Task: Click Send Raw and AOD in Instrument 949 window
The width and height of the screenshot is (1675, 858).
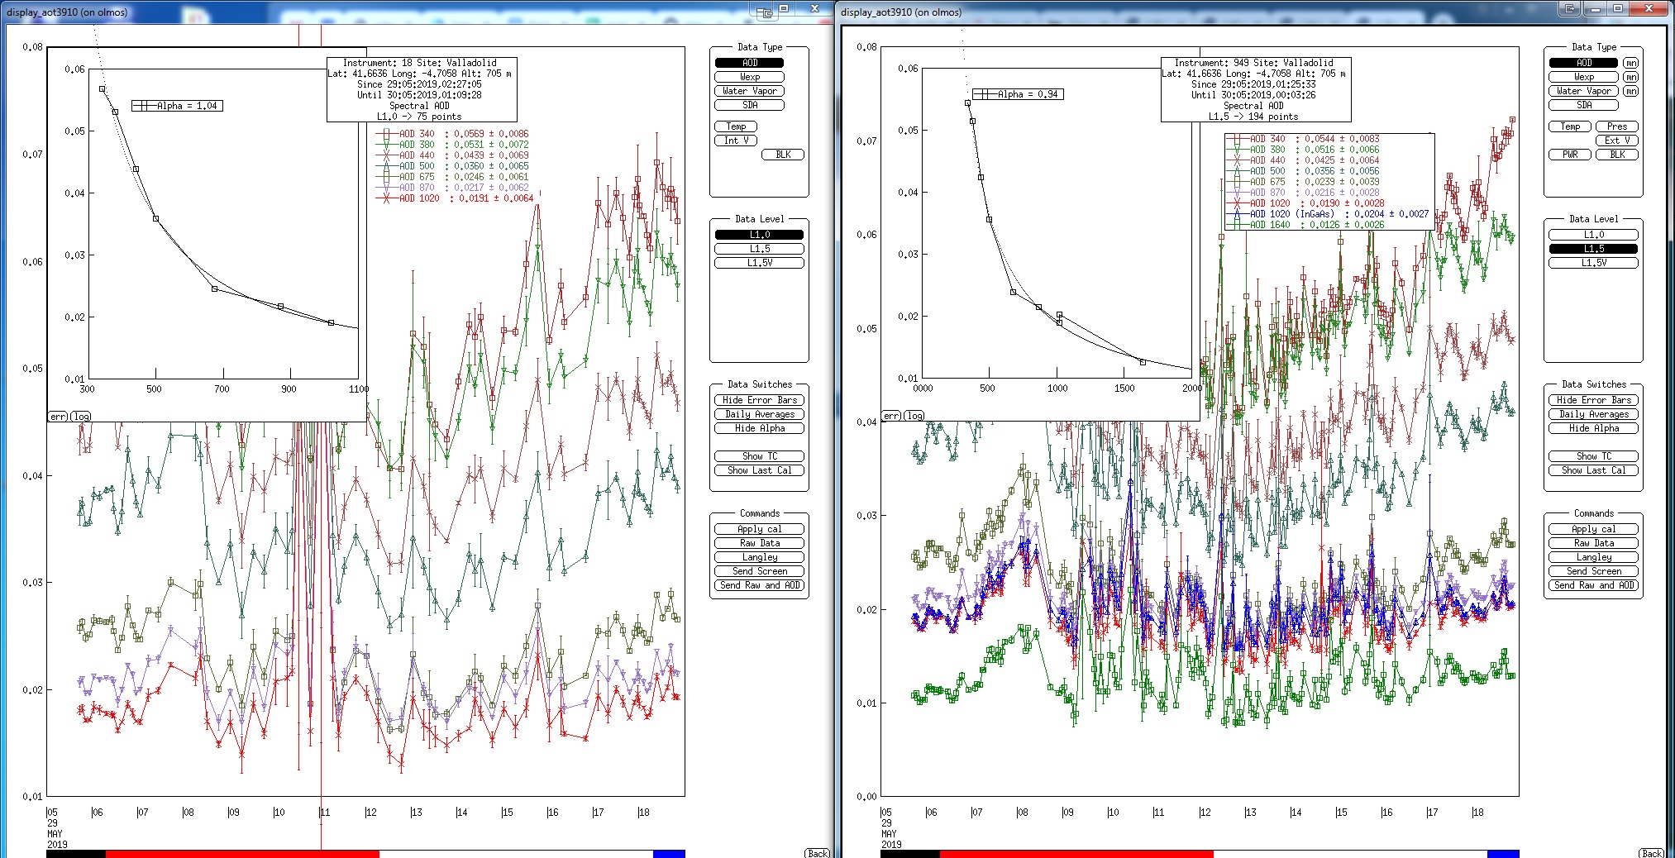Action: 1594,585
